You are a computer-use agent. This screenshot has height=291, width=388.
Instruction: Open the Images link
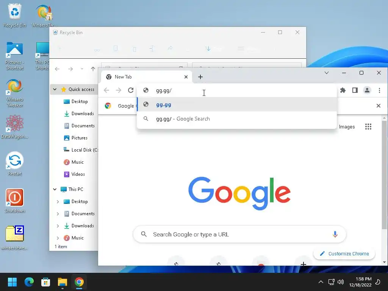[x=347, y=127]
